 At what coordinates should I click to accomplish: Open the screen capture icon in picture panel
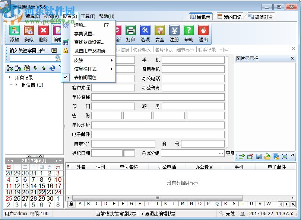point(276,156)
